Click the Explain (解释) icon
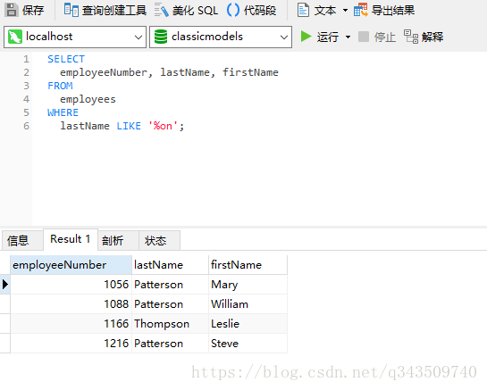This screenshot has height=390, width=487. click(x=411, y=37)
